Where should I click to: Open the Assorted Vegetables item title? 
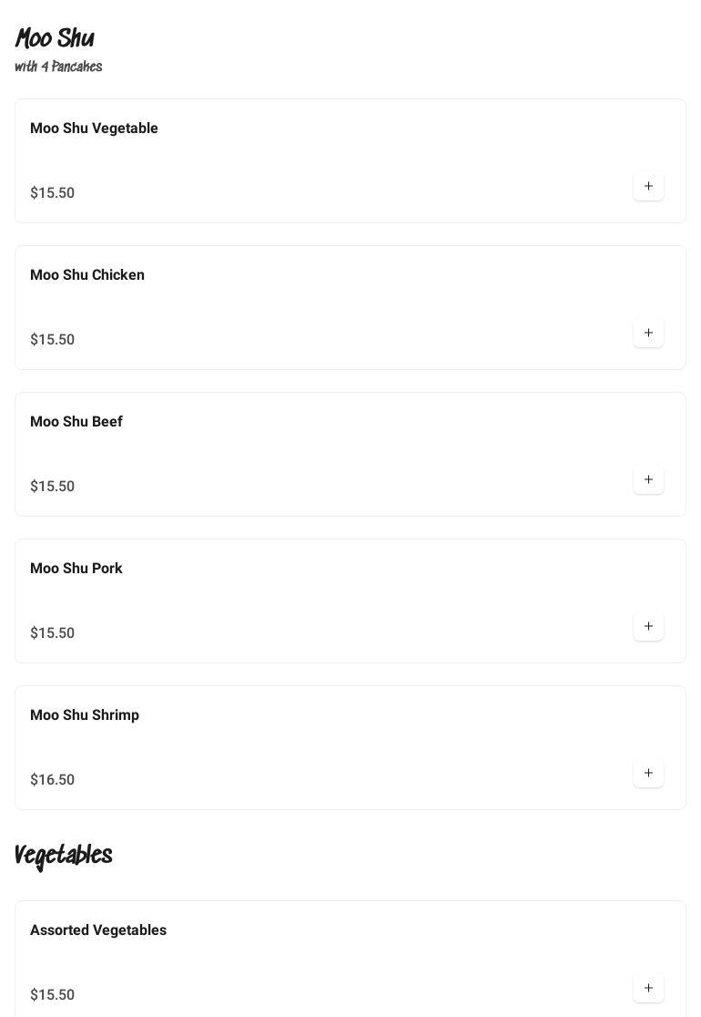98,930
